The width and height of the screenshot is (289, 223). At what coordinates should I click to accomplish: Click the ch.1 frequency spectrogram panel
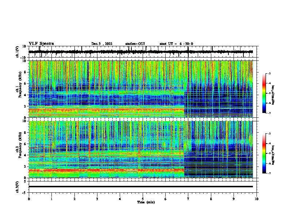coord(141,89)
